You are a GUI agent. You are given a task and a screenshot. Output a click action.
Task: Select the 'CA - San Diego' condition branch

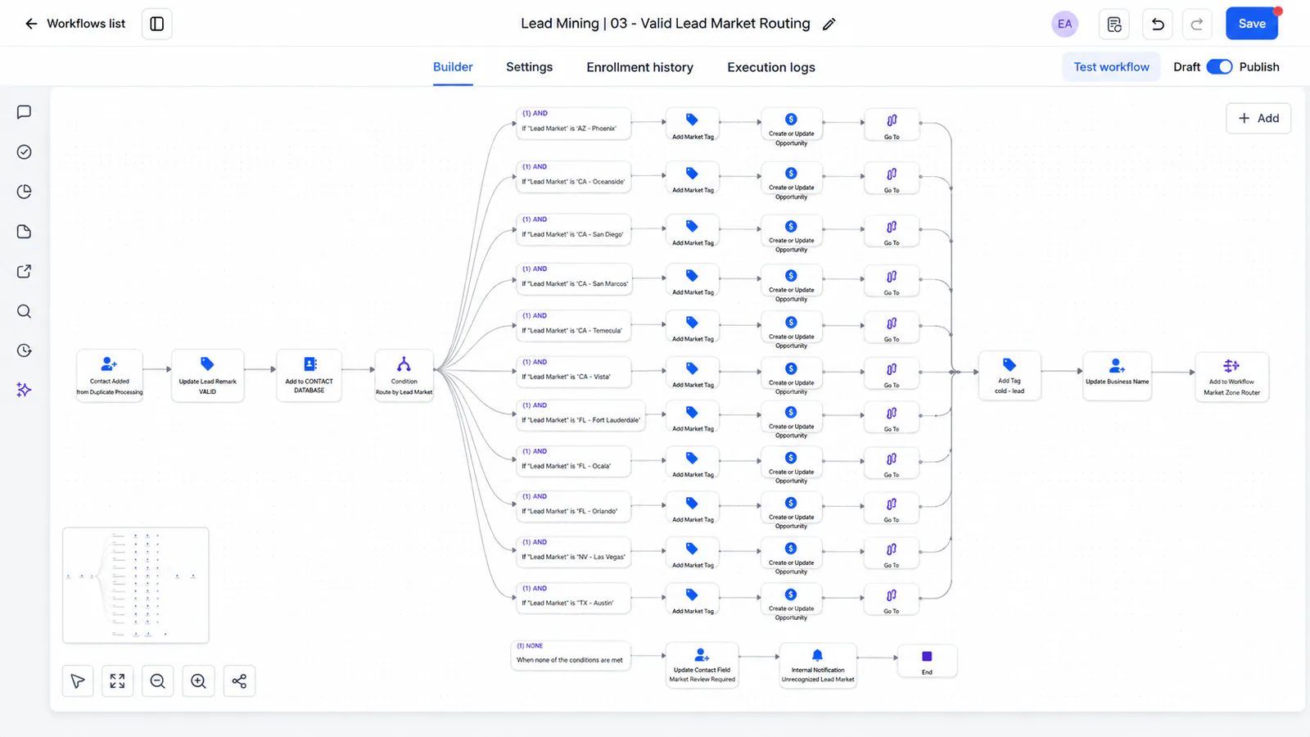573,228
